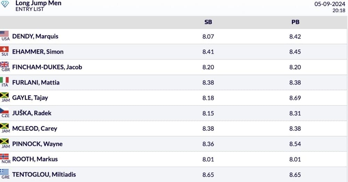
Task: Open athlete EHAMMER, Simon
Action: (x=38, y=52)
